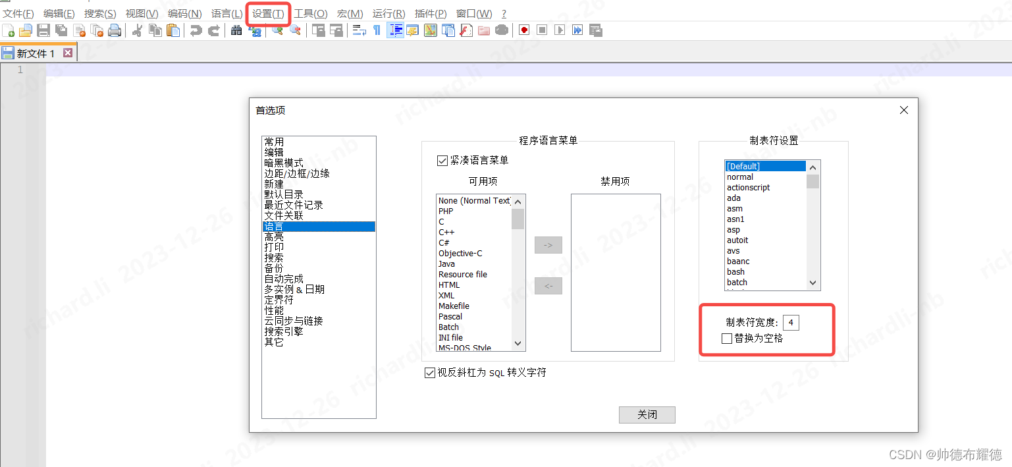Viewport: 1012px width, 467px height.
Task: Enable 替换为空格 for tabs
Action: point(727,339)
